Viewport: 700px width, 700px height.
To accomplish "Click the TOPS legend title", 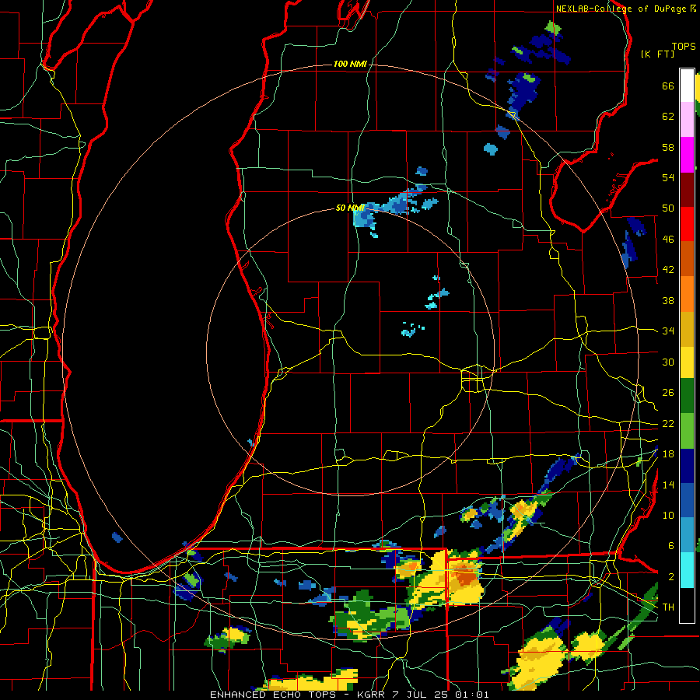I will click(684, 46).
